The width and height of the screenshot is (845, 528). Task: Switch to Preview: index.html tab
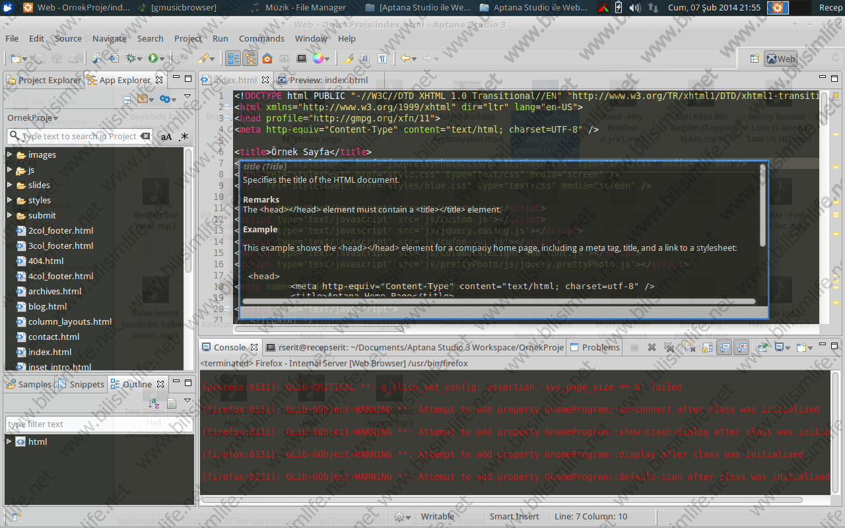pyautogui.click(x=323, y=80)
